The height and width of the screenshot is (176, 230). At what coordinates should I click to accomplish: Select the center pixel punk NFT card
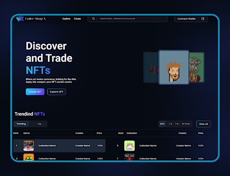(174, 68)
